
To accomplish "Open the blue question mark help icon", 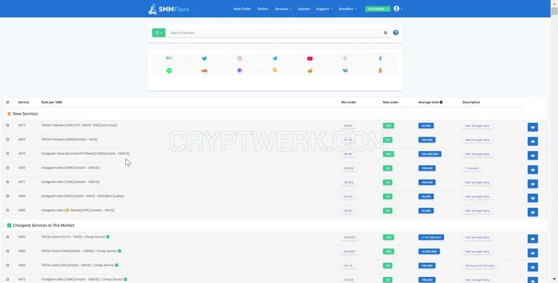I will click(x=396, y=33).
